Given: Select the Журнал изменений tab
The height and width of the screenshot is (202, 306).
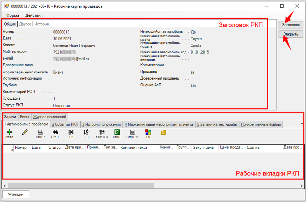Looking at the screenshot, I should [50, 117].
